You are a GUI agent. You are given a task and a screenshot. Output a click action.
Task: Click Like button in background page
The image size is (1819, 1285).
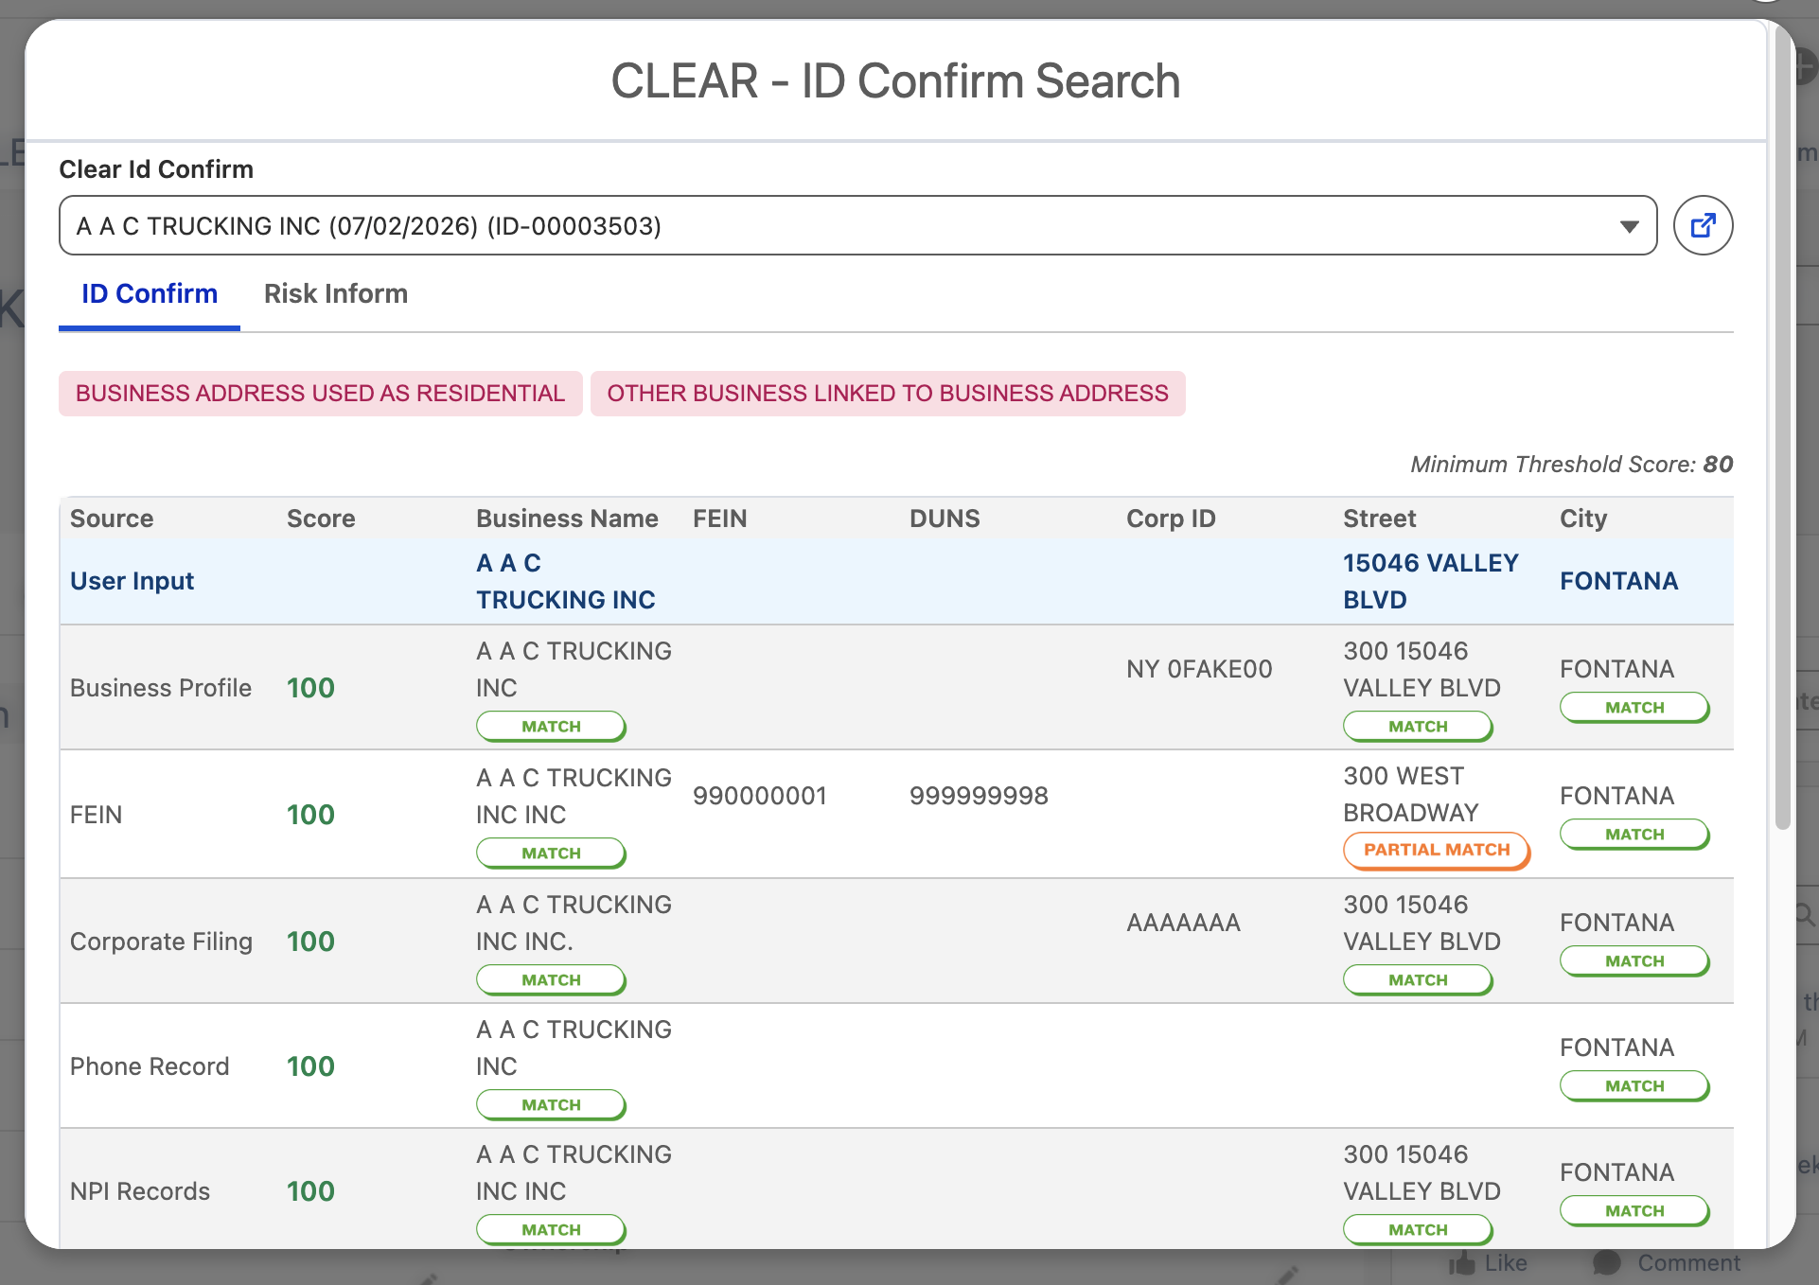pyautogui.click(x=1488, y=1263)
